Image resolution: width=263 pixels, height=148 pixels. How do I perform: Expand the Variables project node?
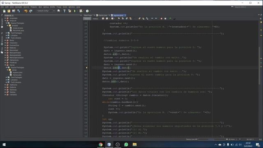click(x=5, y=95)
